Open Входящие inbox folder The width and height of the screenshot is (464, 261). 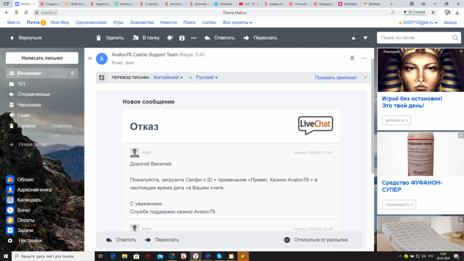tap(29, 73)
